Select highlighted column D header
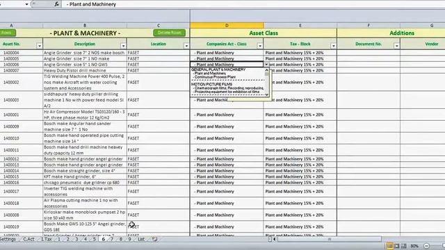Screen dimensions: 445x250 [x=227, y=25]
